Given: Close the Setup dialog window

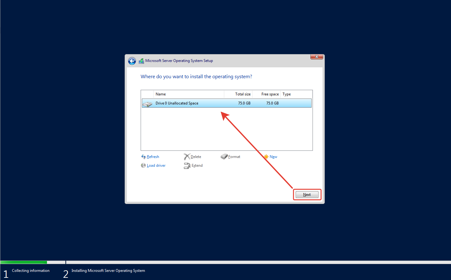Looking at the screenshot, I should (x=317, y=57).
